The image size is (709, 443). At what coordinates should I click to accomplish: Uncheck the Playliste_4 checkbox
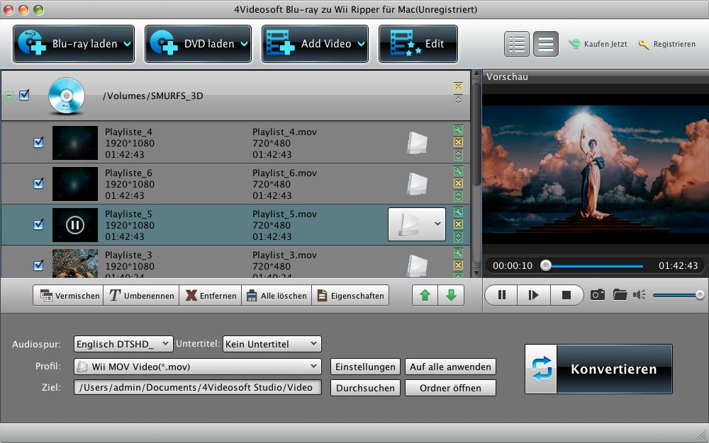[x=38, y=142]
